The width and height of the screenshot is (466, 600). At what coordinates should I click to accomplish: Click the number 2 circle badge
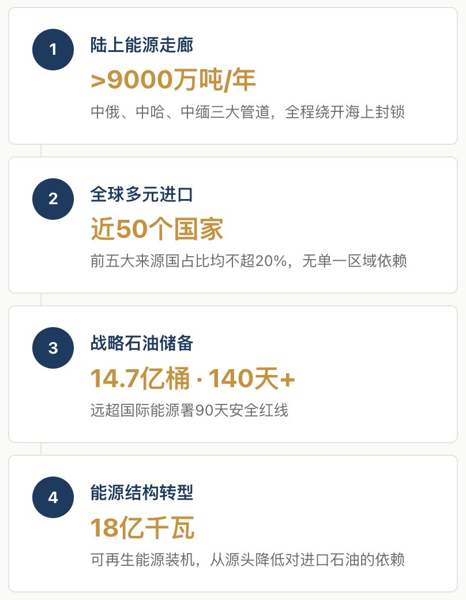(x=53, y=199)
